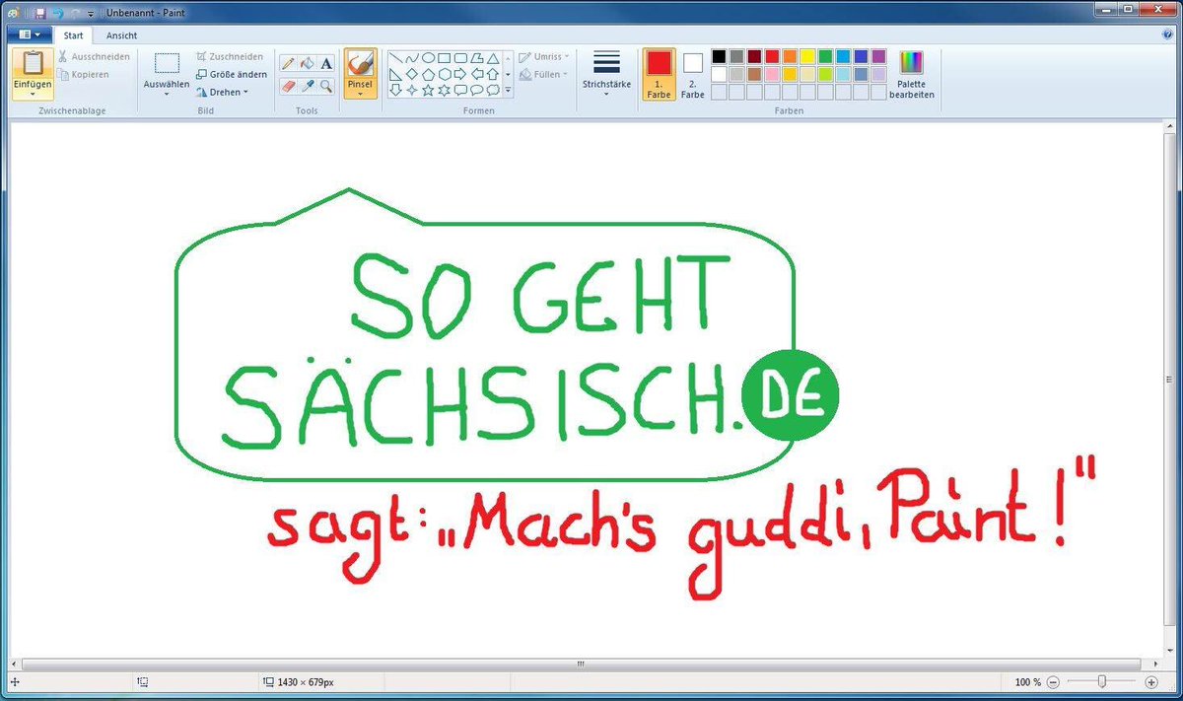The width and height of the screenshot is (1183, 701).
Task: Pick the orange color swatch
Action: tap(790, 56)
